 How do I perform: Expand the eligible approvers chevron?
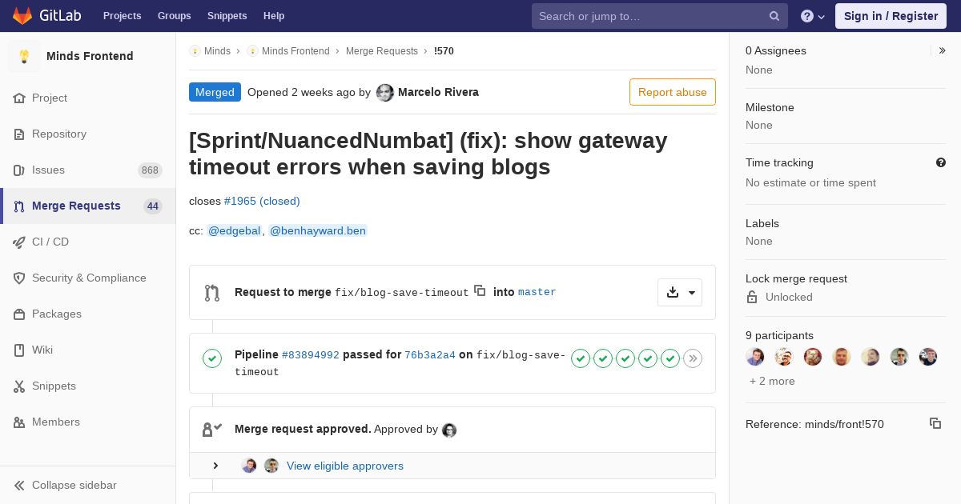(215, 466)
